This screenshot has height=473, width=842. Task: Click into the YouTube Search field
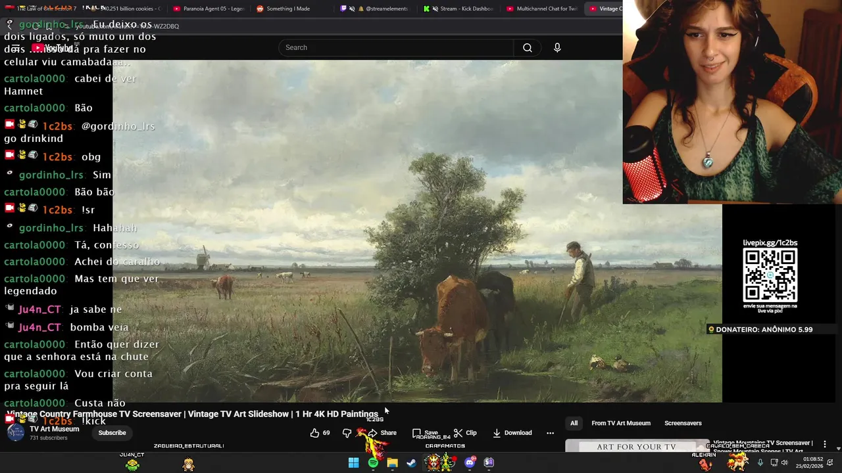pos(396,47)
